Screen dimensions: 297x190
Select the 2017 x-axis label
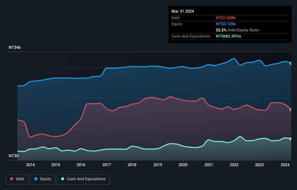tap(107, 165)
